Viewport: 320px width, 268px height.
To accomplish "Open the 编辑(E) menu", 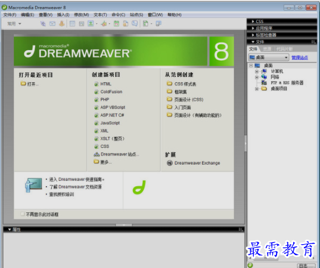I will [27, 15].
